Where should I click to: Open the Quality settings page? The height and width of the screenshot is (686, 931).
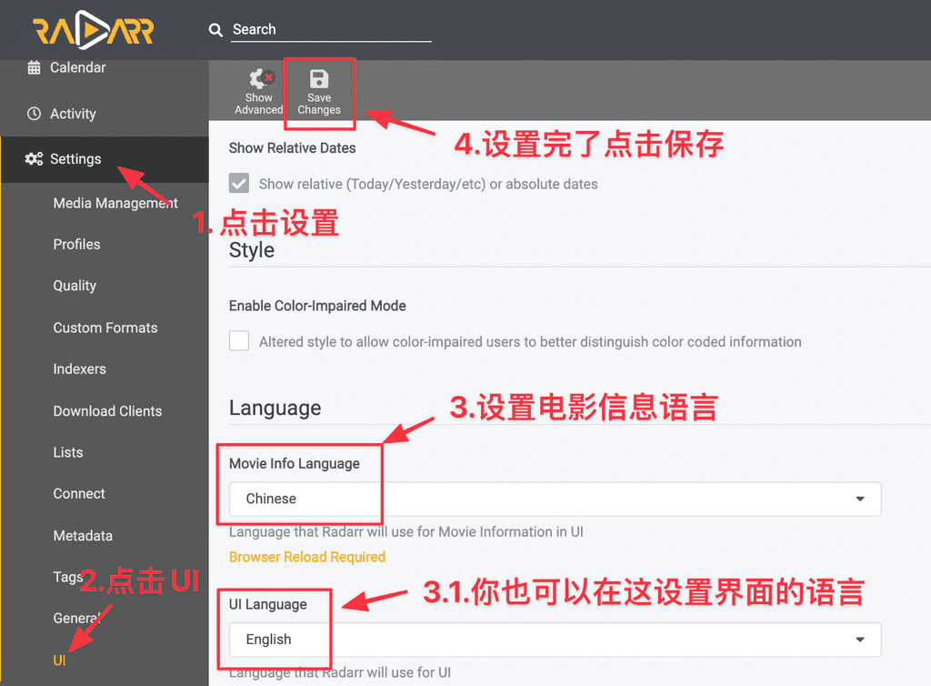[x=75, y=286]
